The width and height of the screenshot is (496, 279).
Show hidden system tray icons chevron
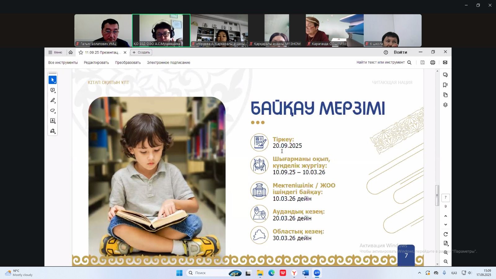(419, 273)
